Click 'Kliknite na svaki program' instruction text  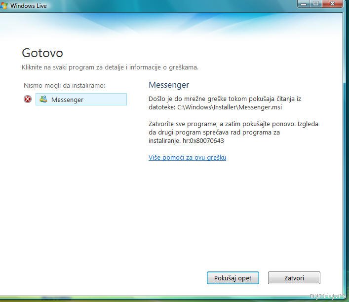[x=110, y=67]
